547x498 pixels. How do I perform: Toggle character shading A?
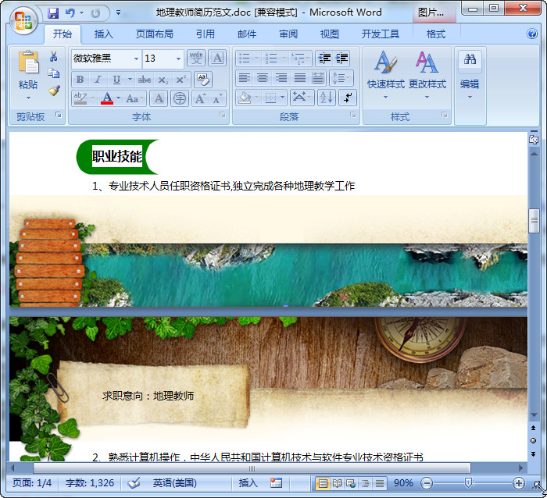point(159,98)
